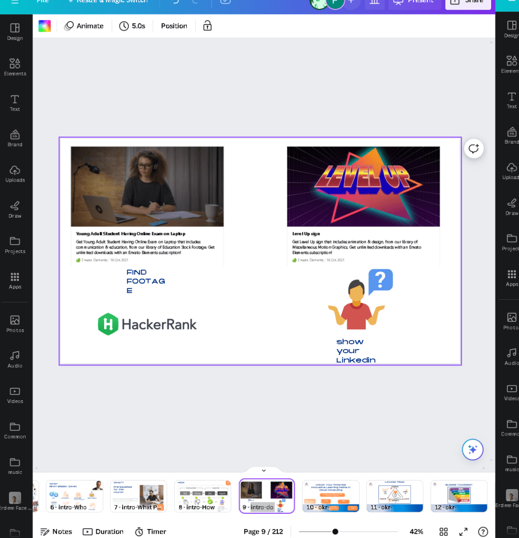Click the zoom slider handle
The width and height of the screenshot is (519, 538).
click(335, 532)
